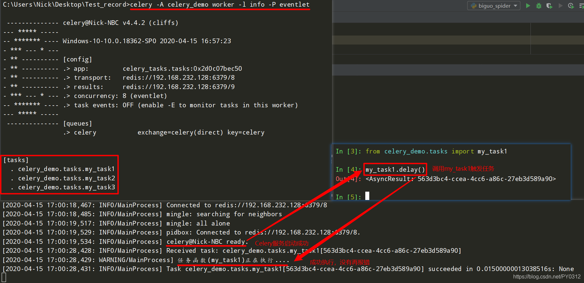Click 'Received task' log line
584x283 pixels.
point(232,251)
